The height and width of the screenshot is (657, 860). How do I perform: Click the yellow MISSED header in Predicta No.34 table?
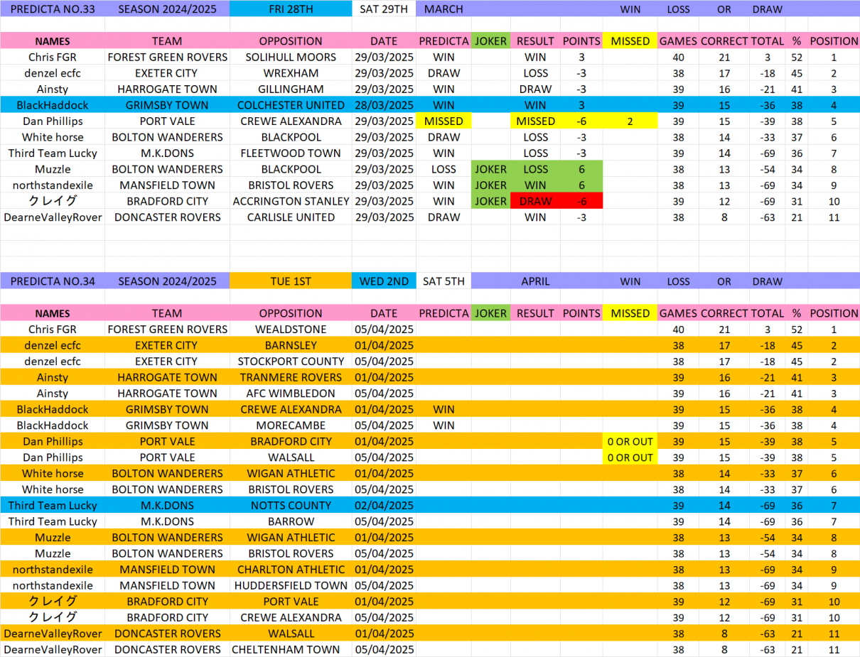[630, 313]
